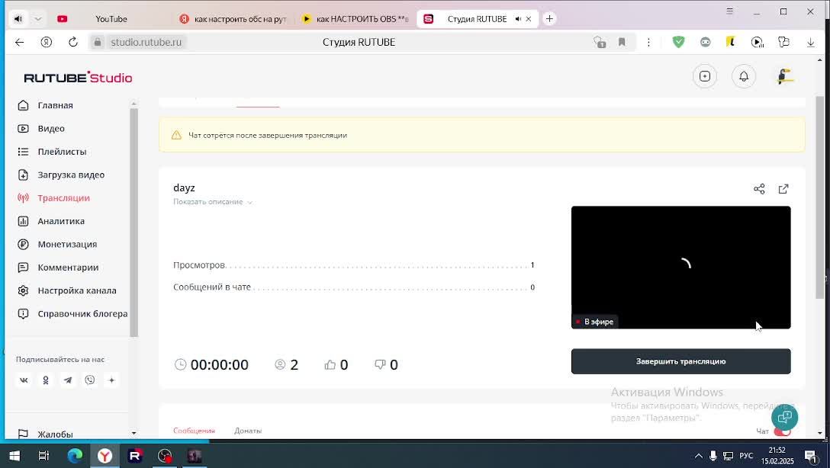
Task: Open Microsoft Edge from the taskbar
Action: pyautogui.click(x=75, y=456)
